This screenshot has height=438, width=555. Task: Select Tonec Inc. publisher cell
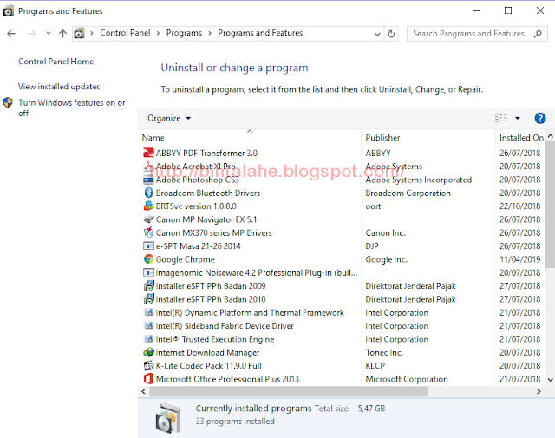point(384,352)
